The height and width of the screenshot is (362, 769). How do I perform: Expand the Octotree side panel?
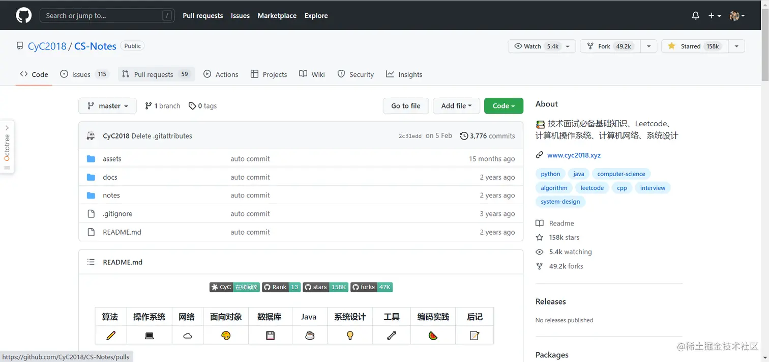[x=7, y=147]
